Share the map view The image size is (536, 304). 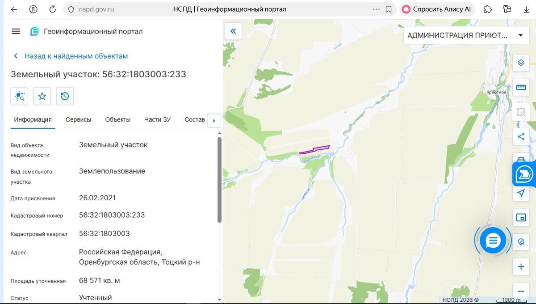pyautogui.click(x=521, y=137)
